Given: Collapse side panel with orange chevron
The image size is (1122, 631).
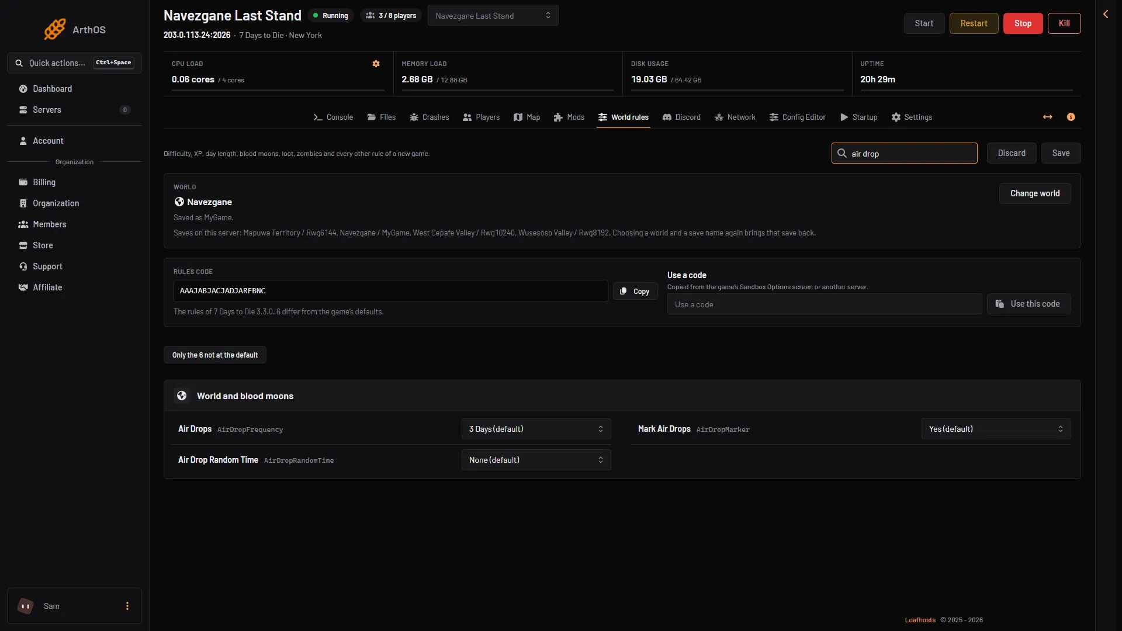Looking at the screenshot, I should pyautogui.click(x=1106, y=14).
